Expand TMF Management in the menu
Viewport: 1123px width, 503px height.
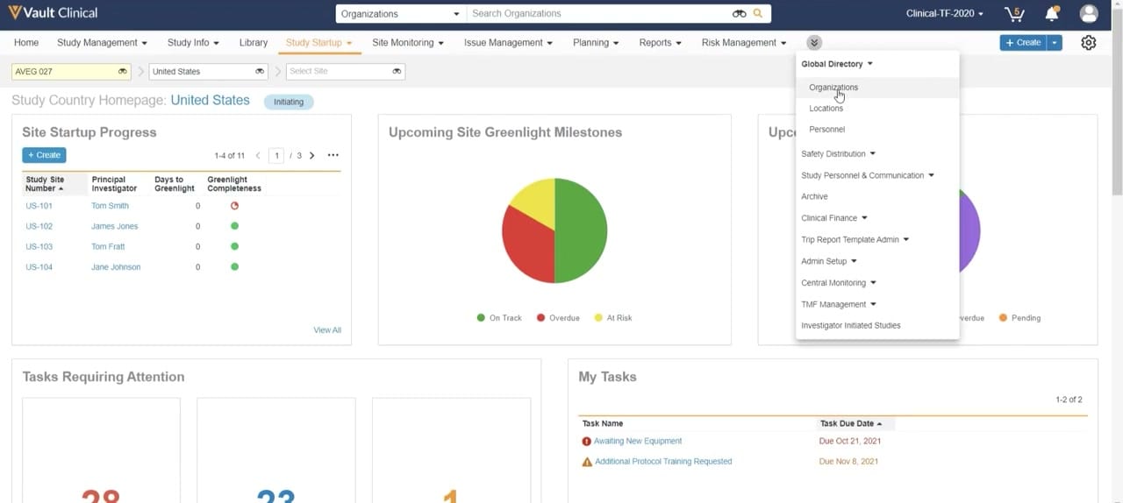pyautogui.click(x=838, y=304)
